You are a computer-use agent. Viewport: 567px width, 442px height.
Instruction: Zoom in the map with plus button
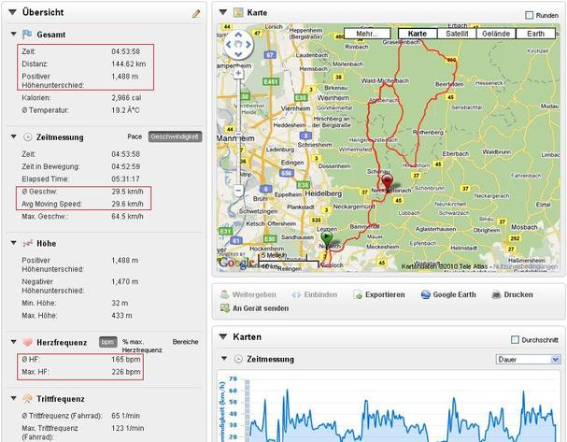[238, 74]
